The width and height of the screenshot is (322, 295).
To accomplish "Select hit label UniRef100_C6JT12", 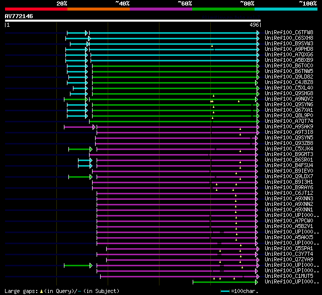I will pyautogui.click(x=289, y=193).
